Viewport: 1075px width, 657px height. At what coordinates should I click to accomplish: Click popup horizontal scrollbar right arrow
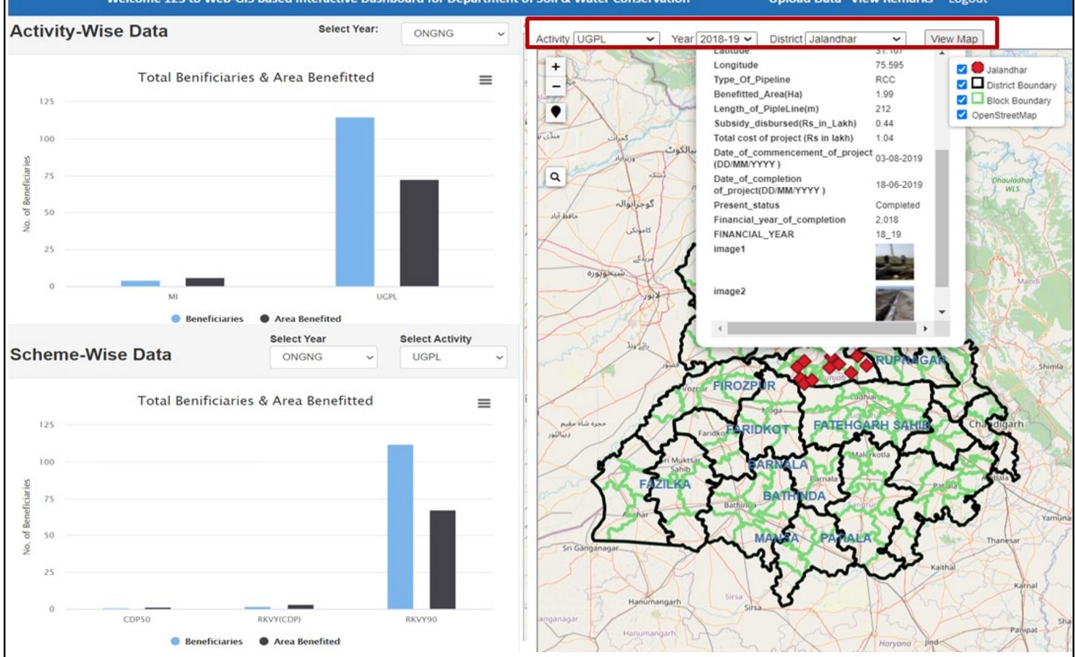point(925,329)
